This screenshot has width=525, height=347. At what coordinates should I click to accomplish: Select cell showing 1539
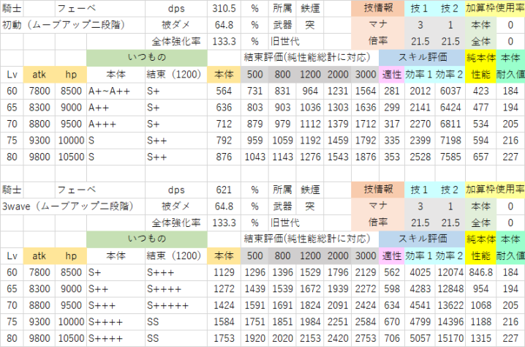(x=282, y=289)
